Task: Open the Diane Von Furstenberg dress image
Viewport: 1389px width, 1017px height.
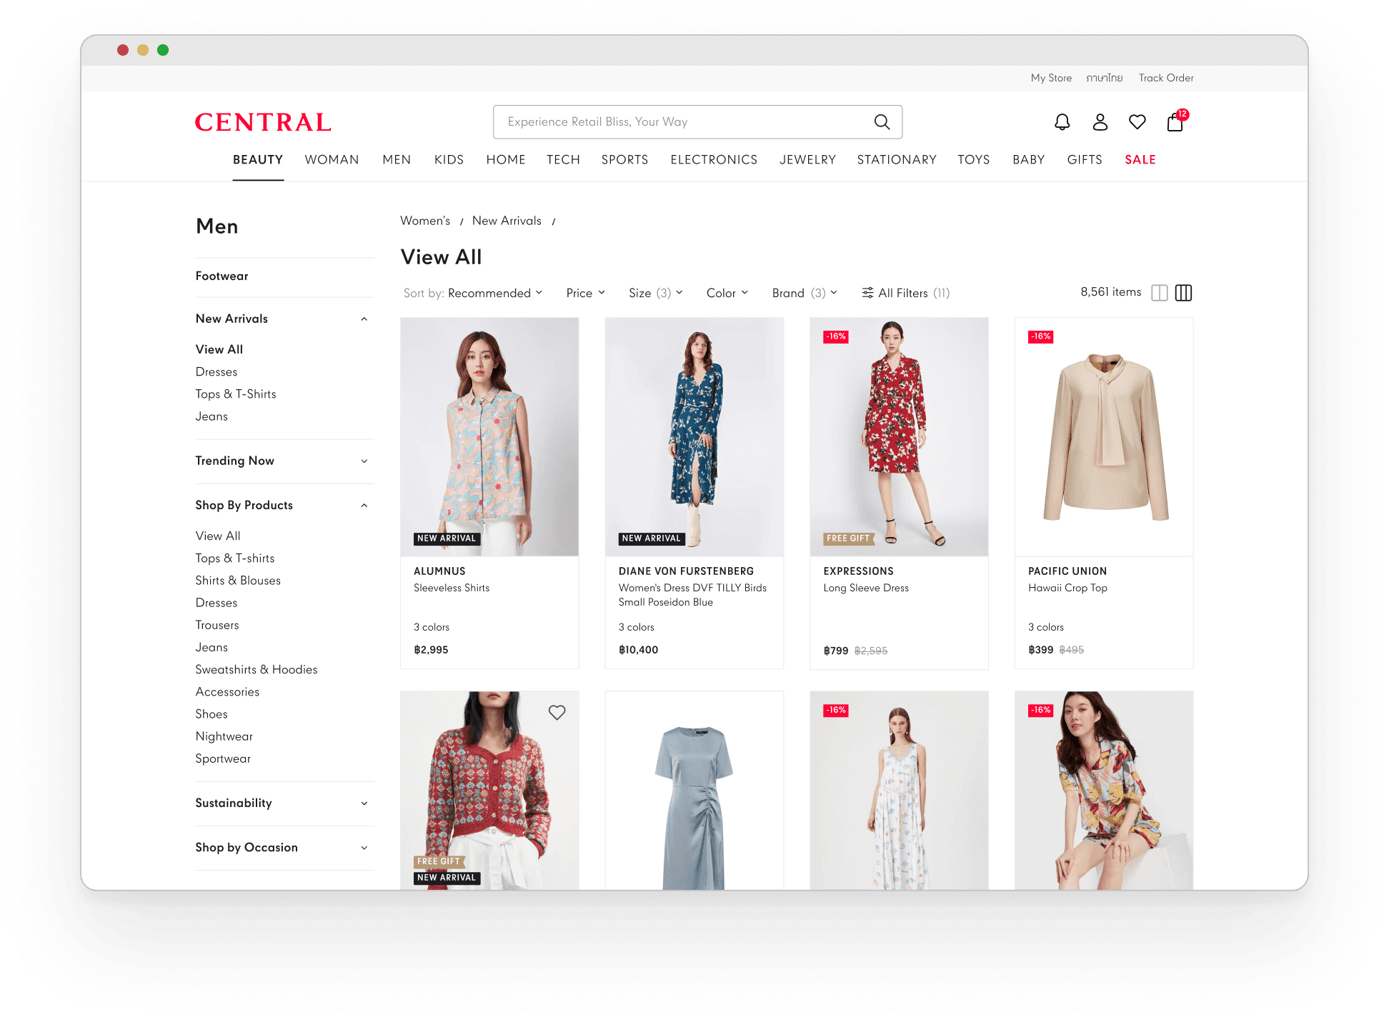Action: pyautogui.click(x=694, y=437)
